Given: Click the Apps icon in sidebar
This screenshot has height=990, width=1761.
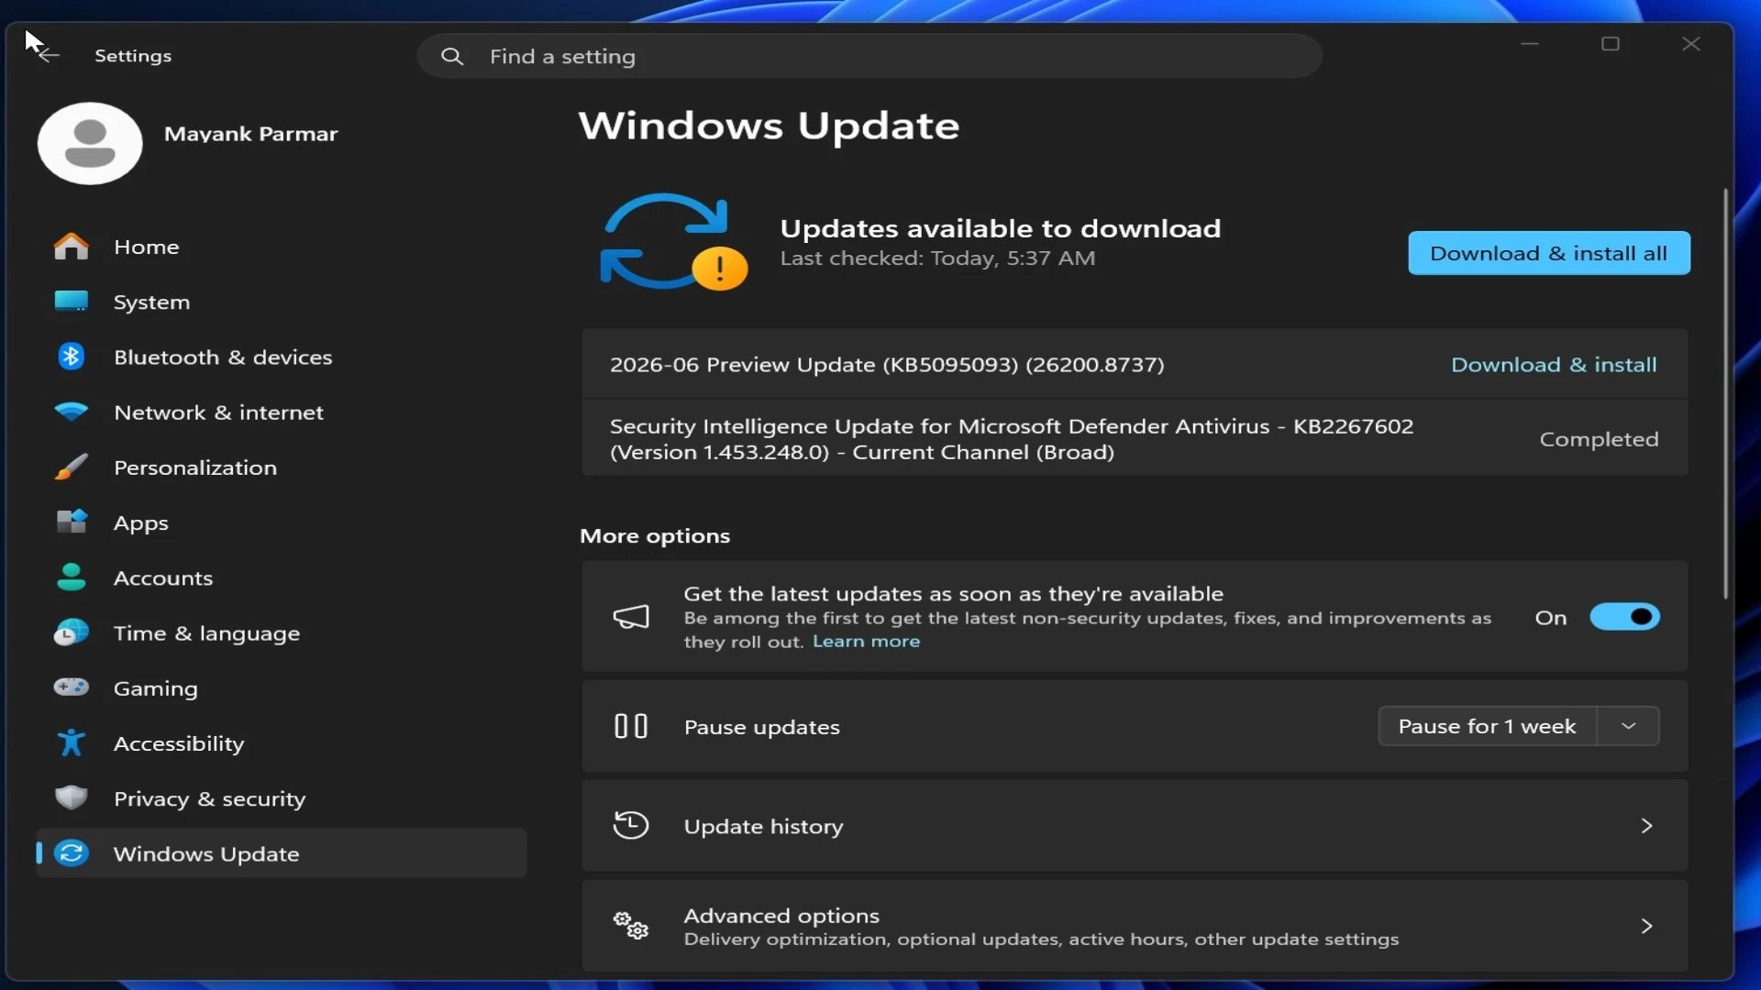Looking at the screenshot, I should click(72, 522).
